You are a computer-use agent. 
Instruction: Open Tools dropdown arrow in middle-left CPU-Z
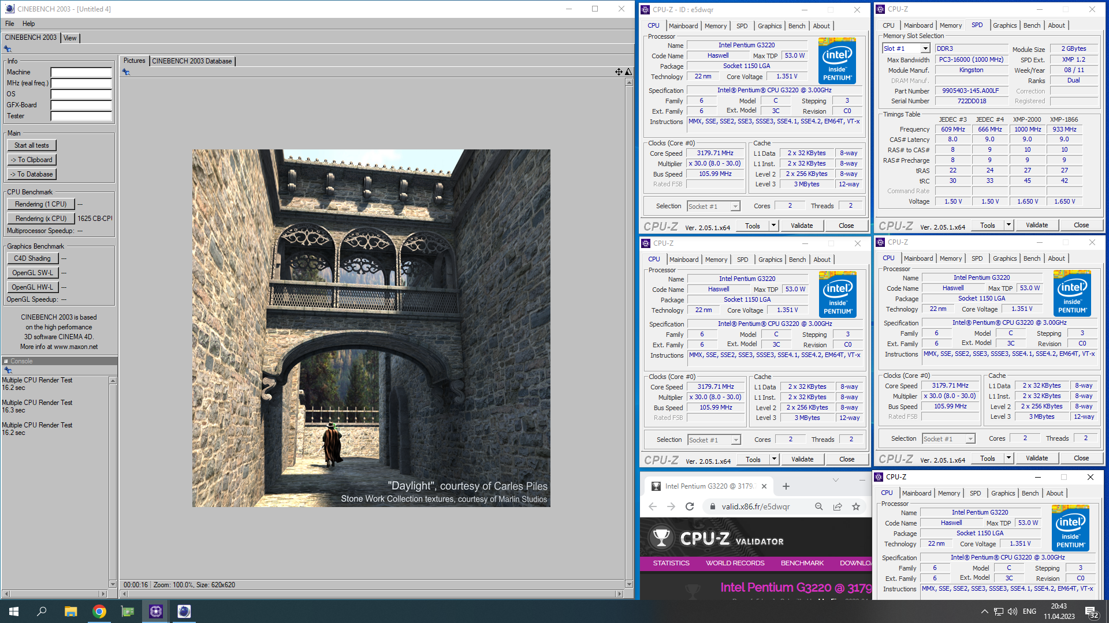click(x=775, y=459)
